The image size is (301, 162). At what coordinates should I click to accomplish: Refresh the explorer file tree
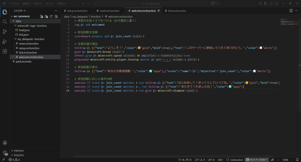(51, 16)
